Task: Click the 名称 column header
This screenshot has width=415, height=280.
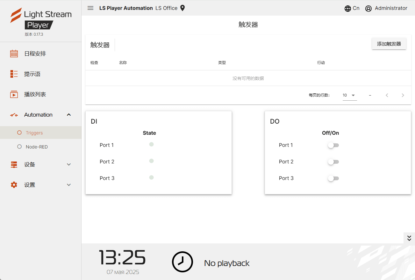Action: pyautogui.click(x=123, y=63)
